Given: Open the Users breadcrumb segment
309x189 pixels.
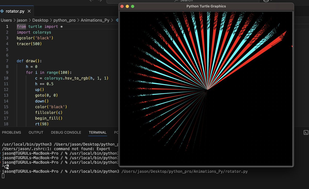Looking at the screenshot, I should (6, 20).
